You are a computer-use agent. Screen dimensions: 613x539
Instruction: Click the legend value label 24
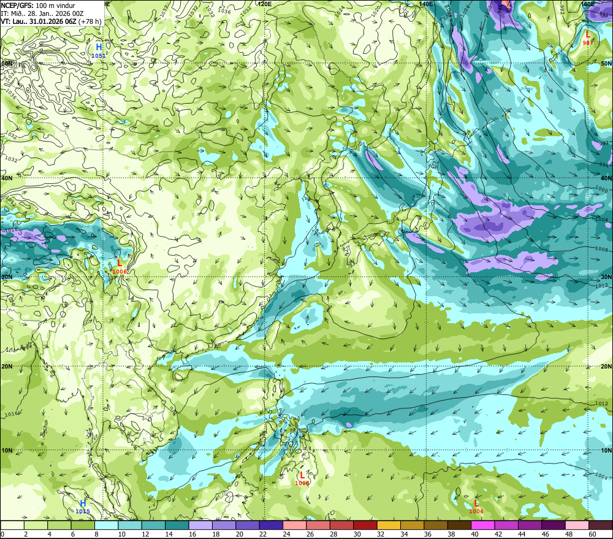pos(286,534)
